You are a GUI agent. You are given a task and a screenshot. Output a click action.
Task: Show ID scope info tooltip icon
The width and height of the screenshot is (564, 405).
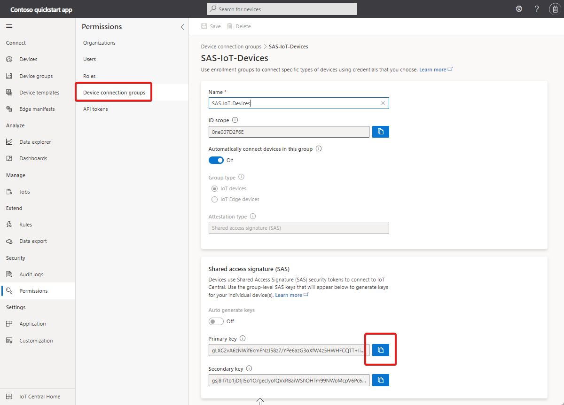point(235,120)
